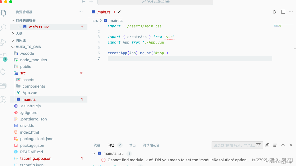Click the error icon beside Cannot find module
The height and width of the screenshot is (166, 296).
[x=103, y=160]
